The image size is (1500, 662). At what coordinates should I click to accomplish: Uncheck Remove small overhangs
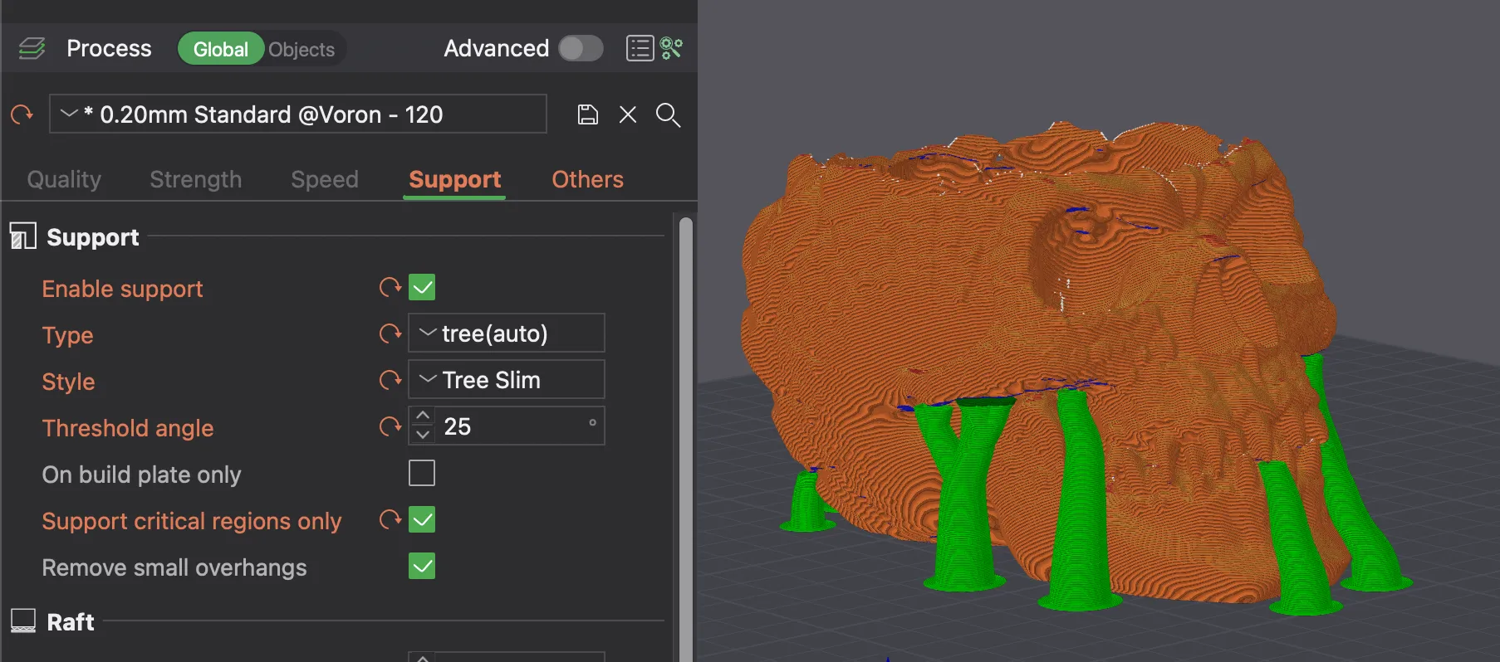coord(422,567)
